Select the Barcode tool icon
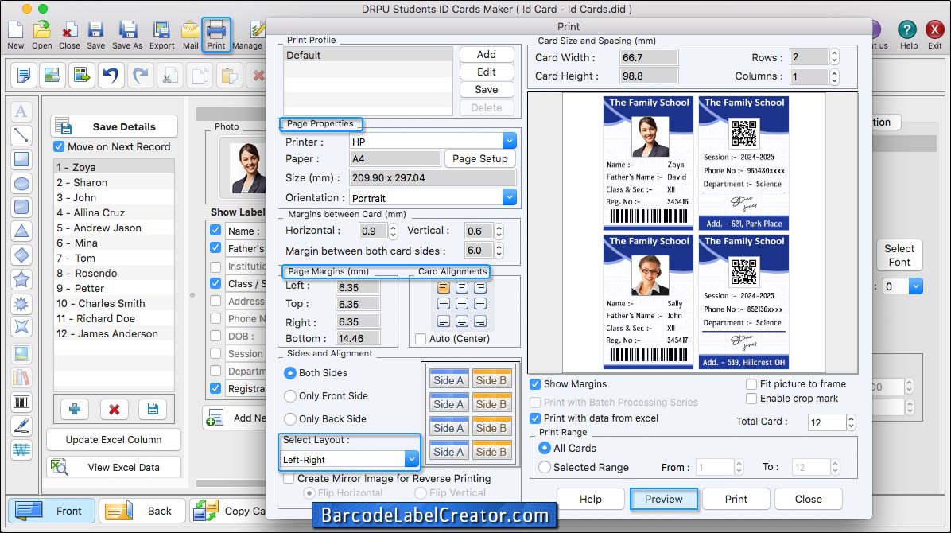The height and width of the screenshot is (533, 951). point(21,402)
